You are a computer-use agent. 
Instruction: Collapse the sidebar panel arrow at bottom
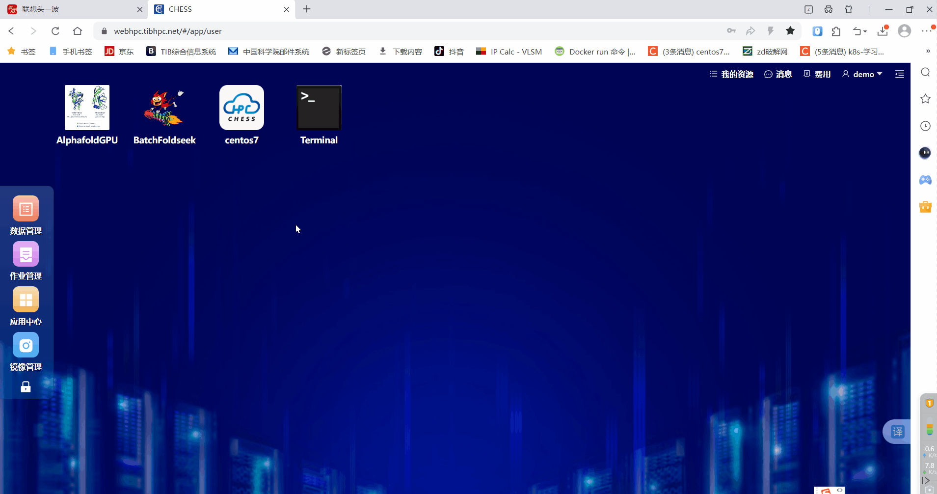tap(926, 480)
